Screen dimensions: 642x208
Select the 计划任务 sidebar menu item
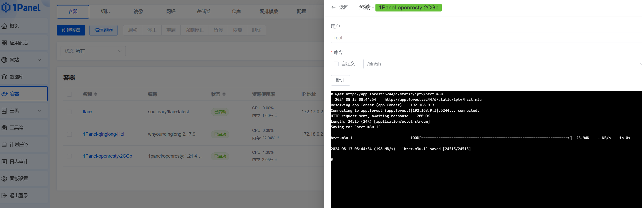tap(24, 145)
